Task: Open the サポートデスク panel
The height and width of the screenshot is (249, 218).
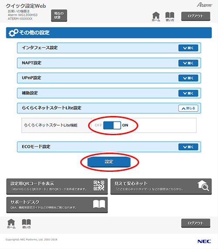Action: point(57,205)
